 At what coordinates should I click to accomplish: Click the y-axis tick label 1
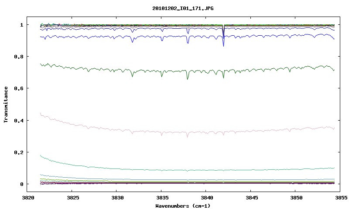pos(21,25)
